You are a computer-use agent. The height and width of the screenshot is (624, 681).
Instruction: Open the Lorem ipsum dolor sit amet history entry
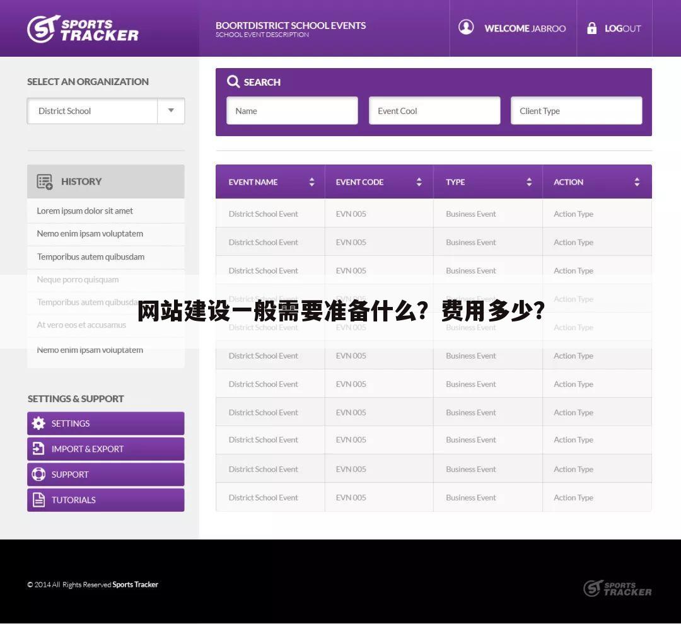point(84,211)
